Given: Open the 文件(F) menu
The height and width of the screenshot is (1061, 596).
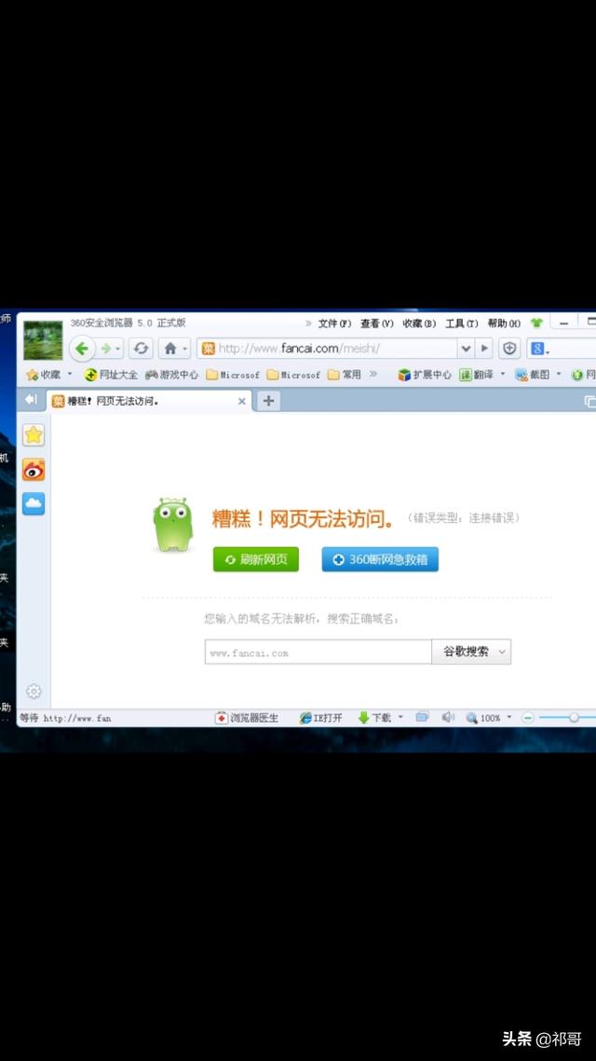Looking at the screenshot, I should pos(334,324).
